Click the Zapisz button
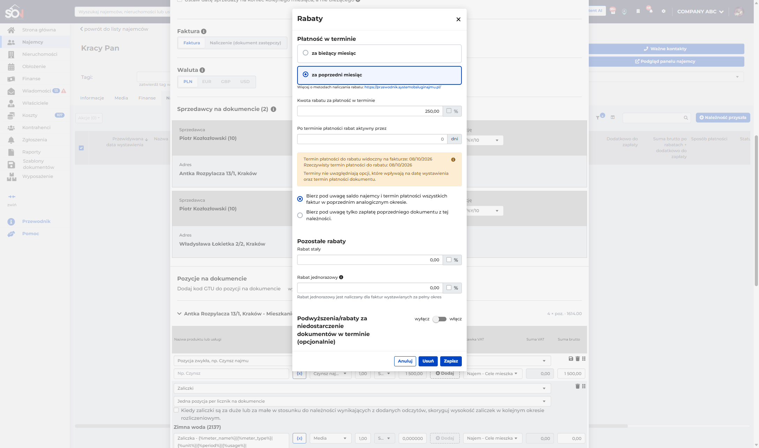 pyautogui.click(x=451, y=361)
